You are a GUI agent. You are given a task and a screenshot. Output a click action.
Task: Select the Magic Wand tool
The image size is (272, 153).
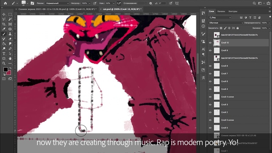coord(10,19)
